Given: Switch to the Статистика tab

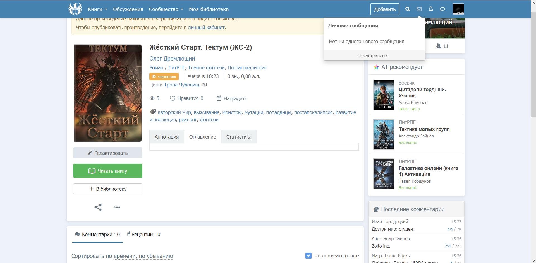Looking at the screenshot, I should [239, 137].
